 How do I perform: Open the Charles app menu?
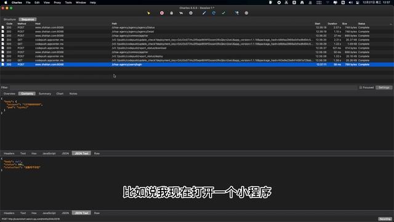17,2
